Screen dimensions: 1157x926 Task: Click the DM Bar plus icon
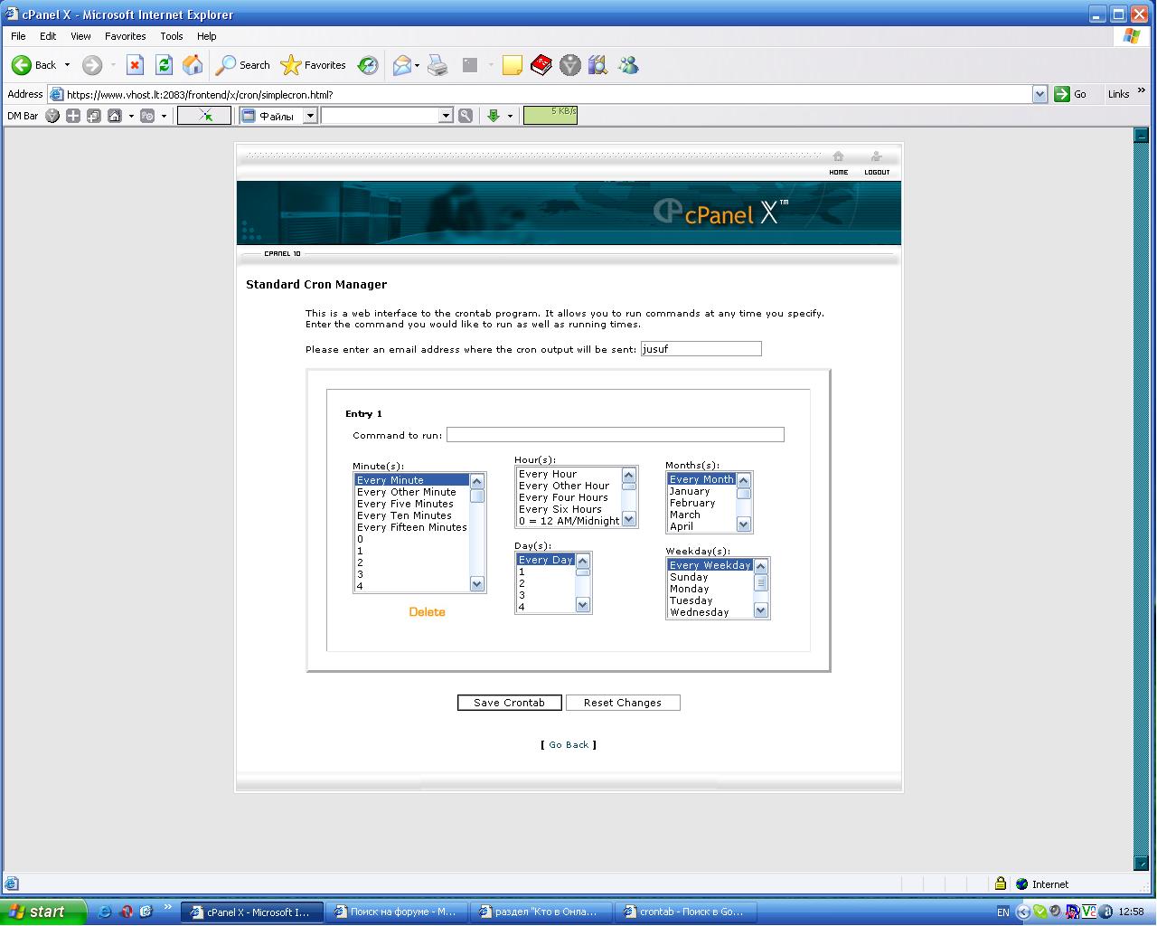coord(73,116)
